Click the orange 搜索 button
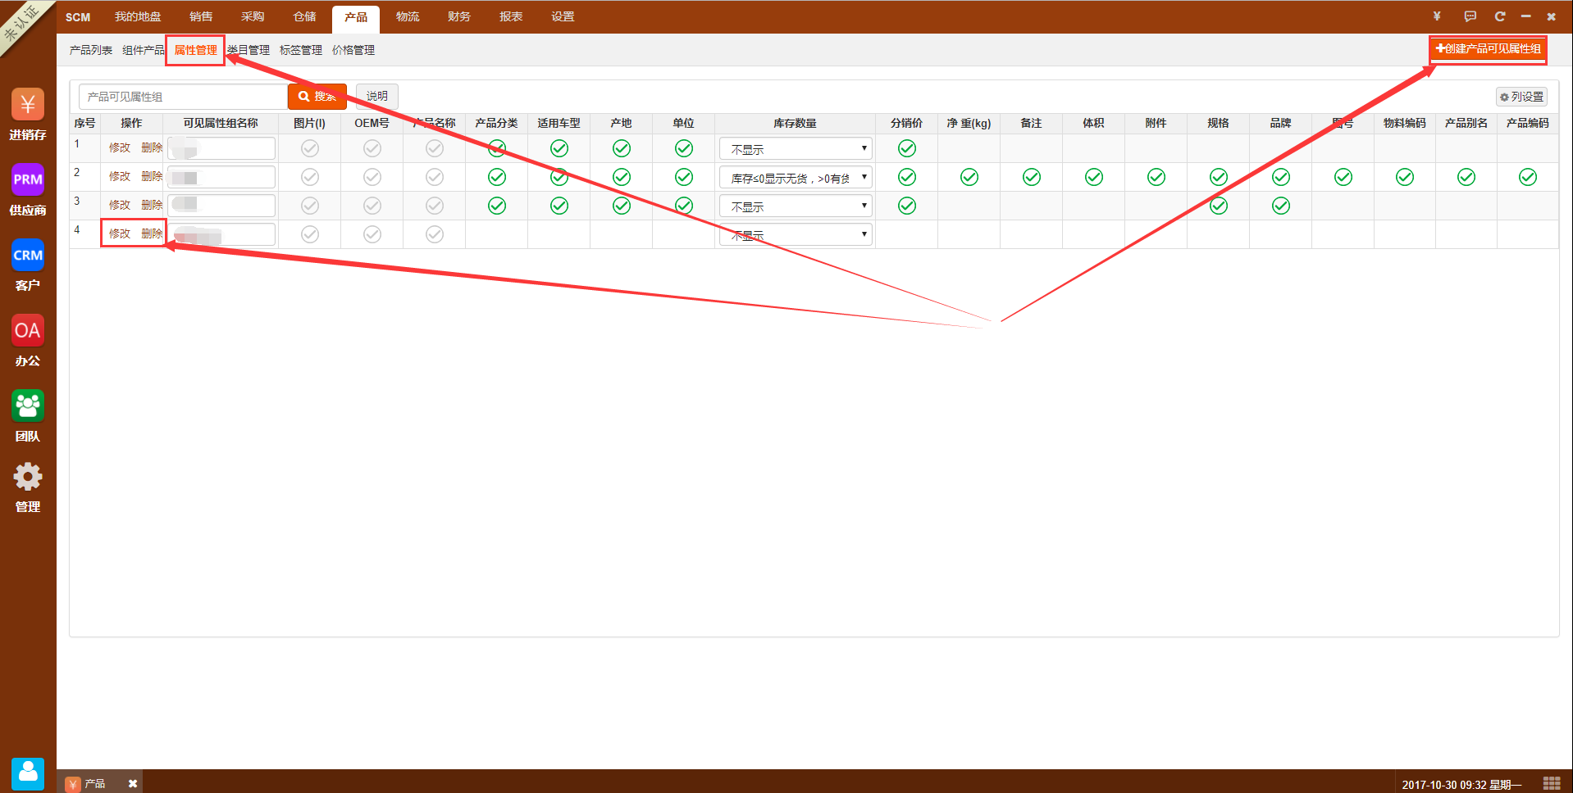The height and width of the screenshot is (793, 1573). 317,97
